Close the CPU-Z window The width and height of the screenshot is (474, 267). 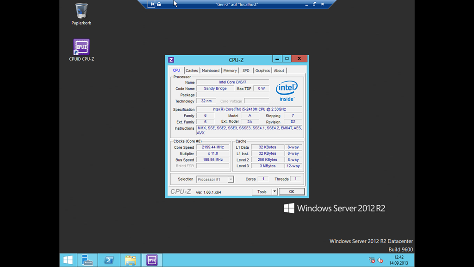click(x=299, y=59)
